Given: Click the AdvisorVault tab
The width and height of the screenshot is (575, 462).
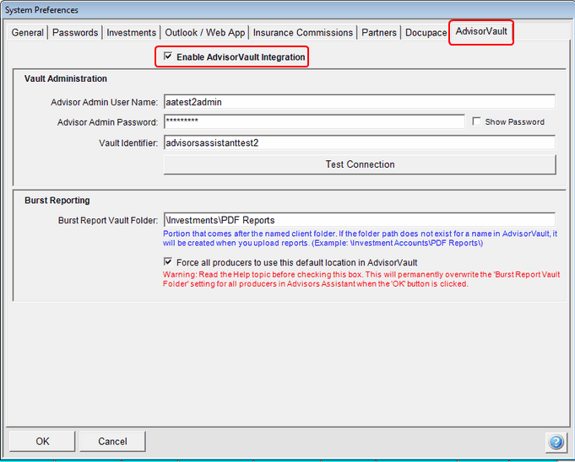Looking at the screenshot, I should pos(482,32).
